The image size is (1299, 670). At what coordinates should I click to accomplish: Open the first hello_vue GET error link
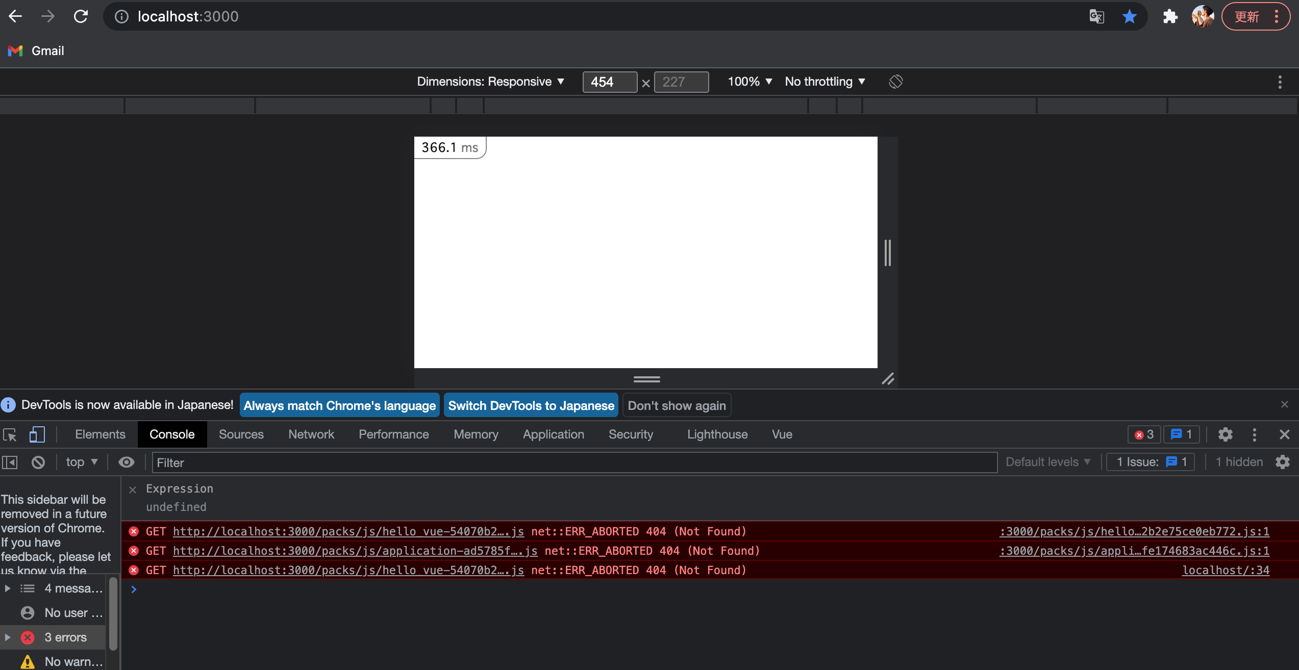pyautogui.click(x=348, y=531)
